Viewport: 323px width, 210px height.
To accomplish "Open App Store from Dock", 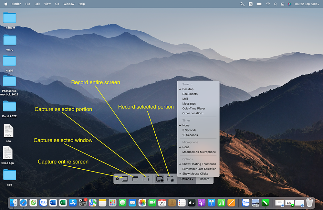I will (73, 203).
